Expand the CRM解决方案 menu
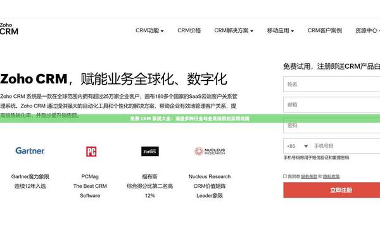Image resolution: width=380 pixels, height=237 pixels. pyautogui.click(x=234, y=30)
